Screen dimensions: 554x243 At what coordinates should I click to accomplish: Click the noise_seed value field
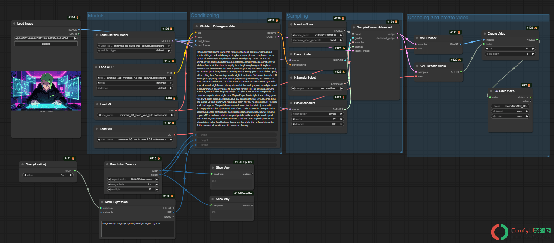(317, 35)
